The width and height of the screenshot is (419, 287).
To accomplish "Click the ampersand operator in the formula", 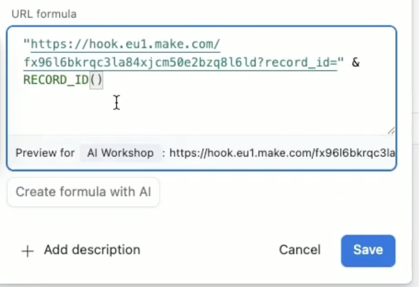I will click(x=355, y=63).
